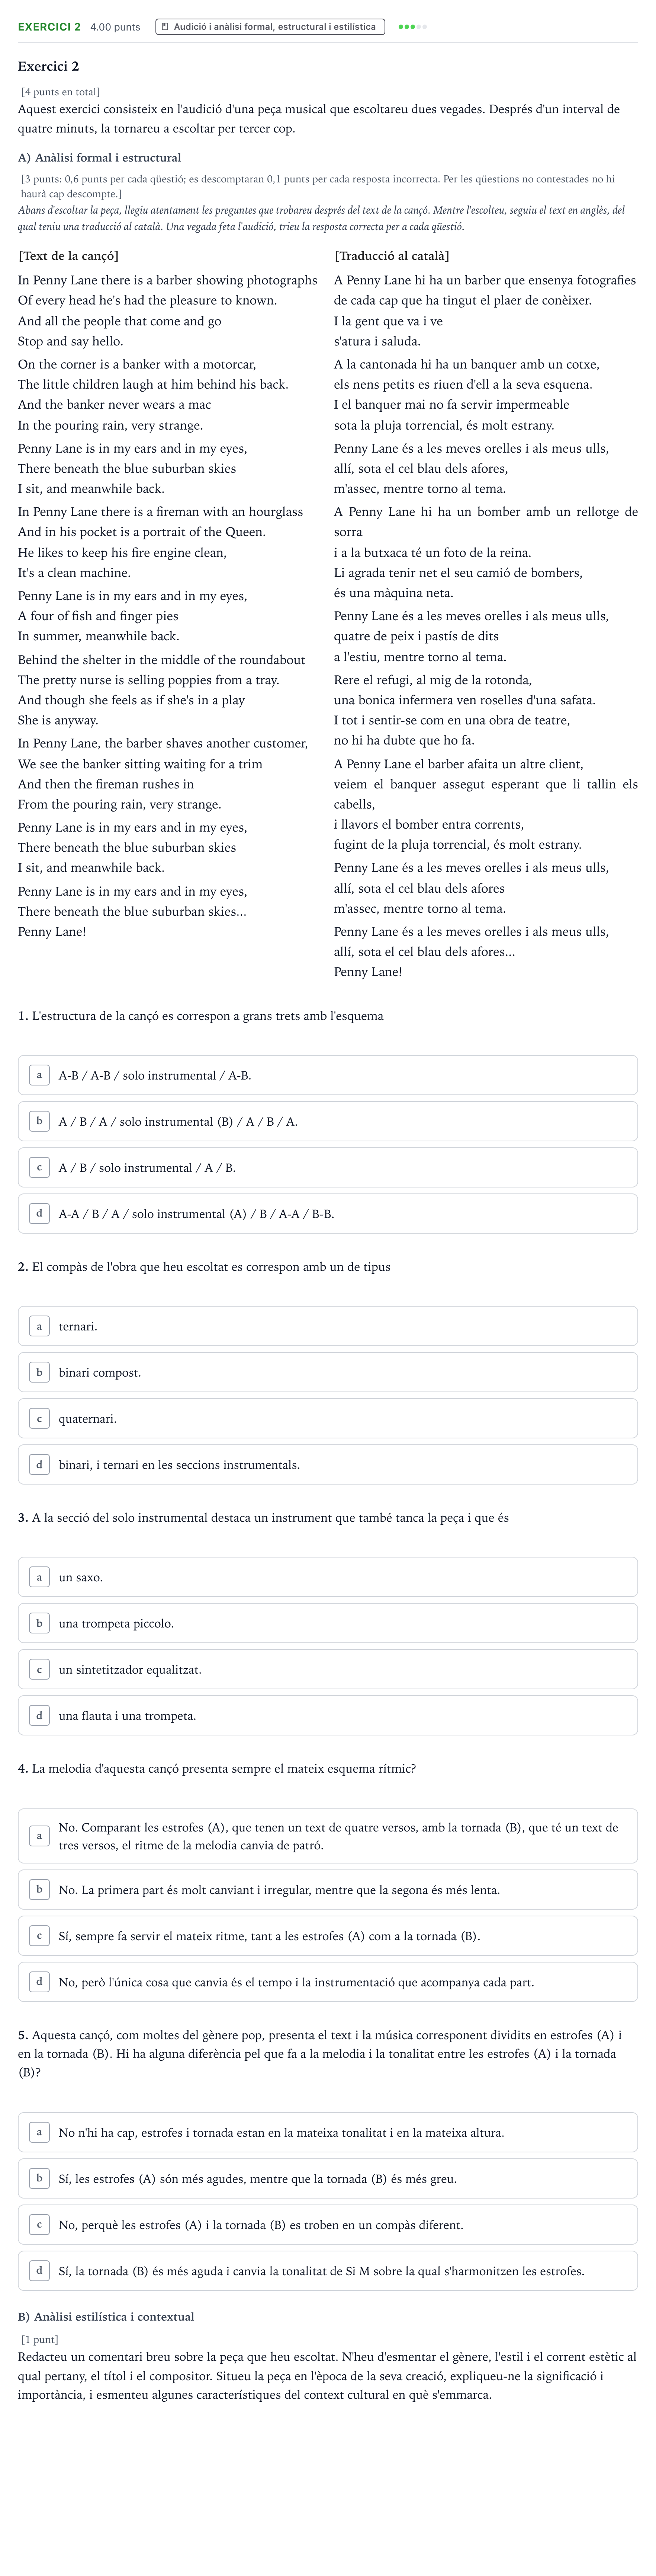Select answer a 'A-B / A-B / solo instrumental / A-B'
Viewport: 656px width, 2576px height.
point(328,1075)
